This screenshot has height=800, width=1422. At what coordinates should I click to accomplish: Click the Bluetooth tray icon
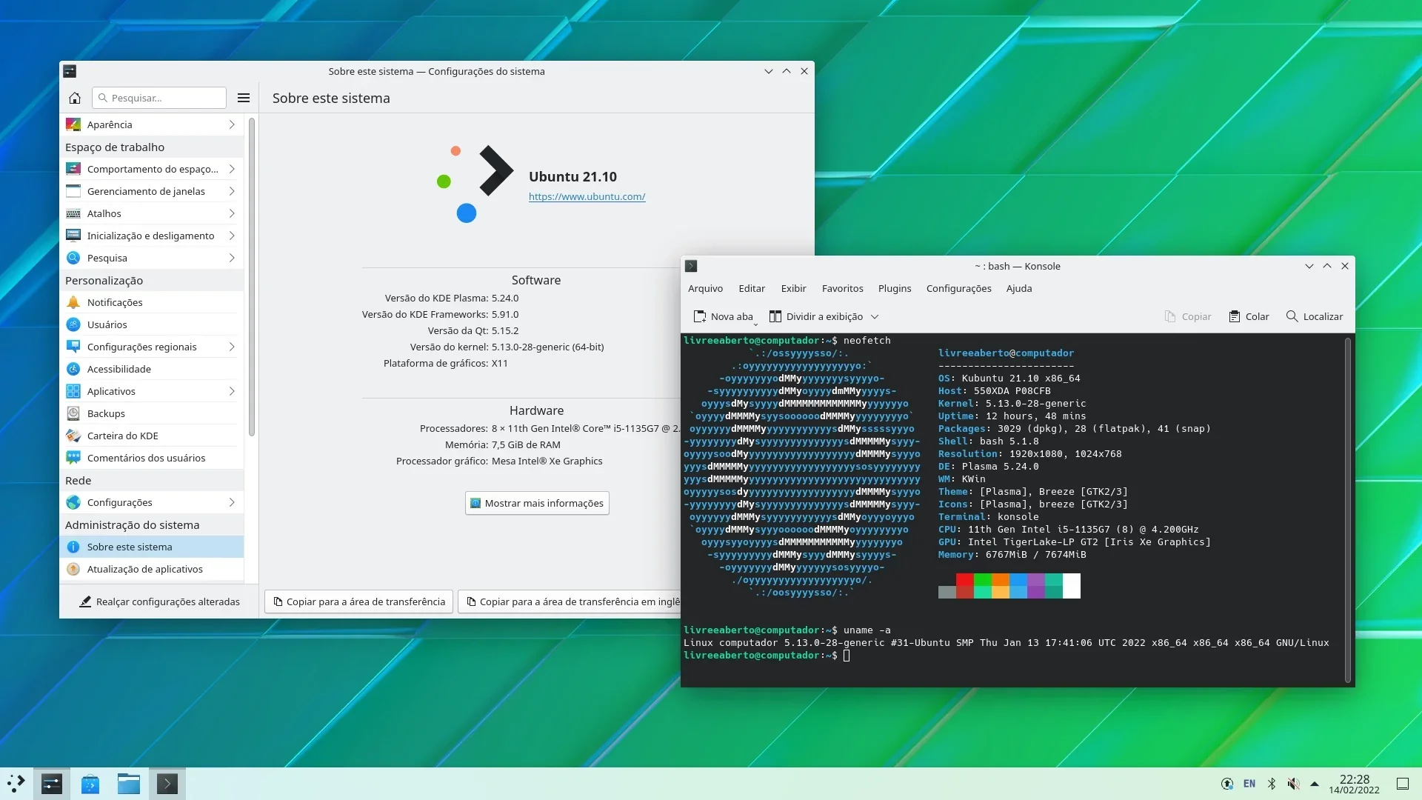(1272, 784)
